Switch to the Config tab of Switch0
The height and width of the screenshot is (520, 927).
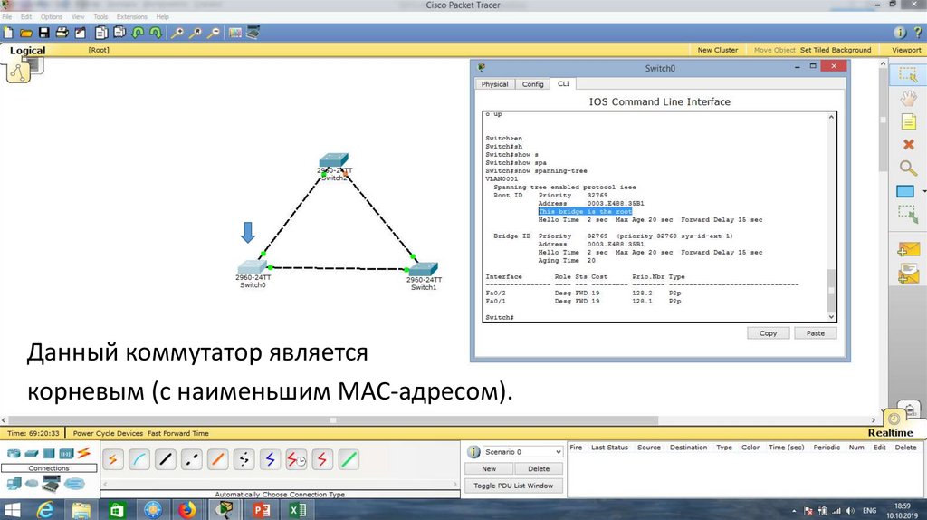pos(532,84)
